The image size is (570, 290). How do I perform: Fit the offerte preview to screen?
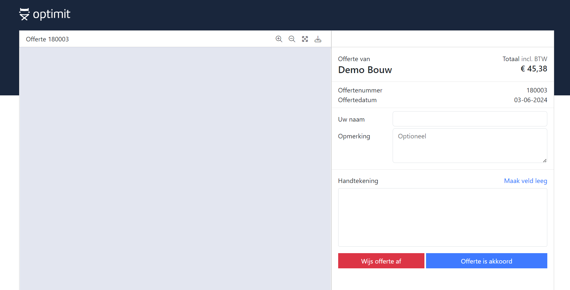(x=305, y=39)
